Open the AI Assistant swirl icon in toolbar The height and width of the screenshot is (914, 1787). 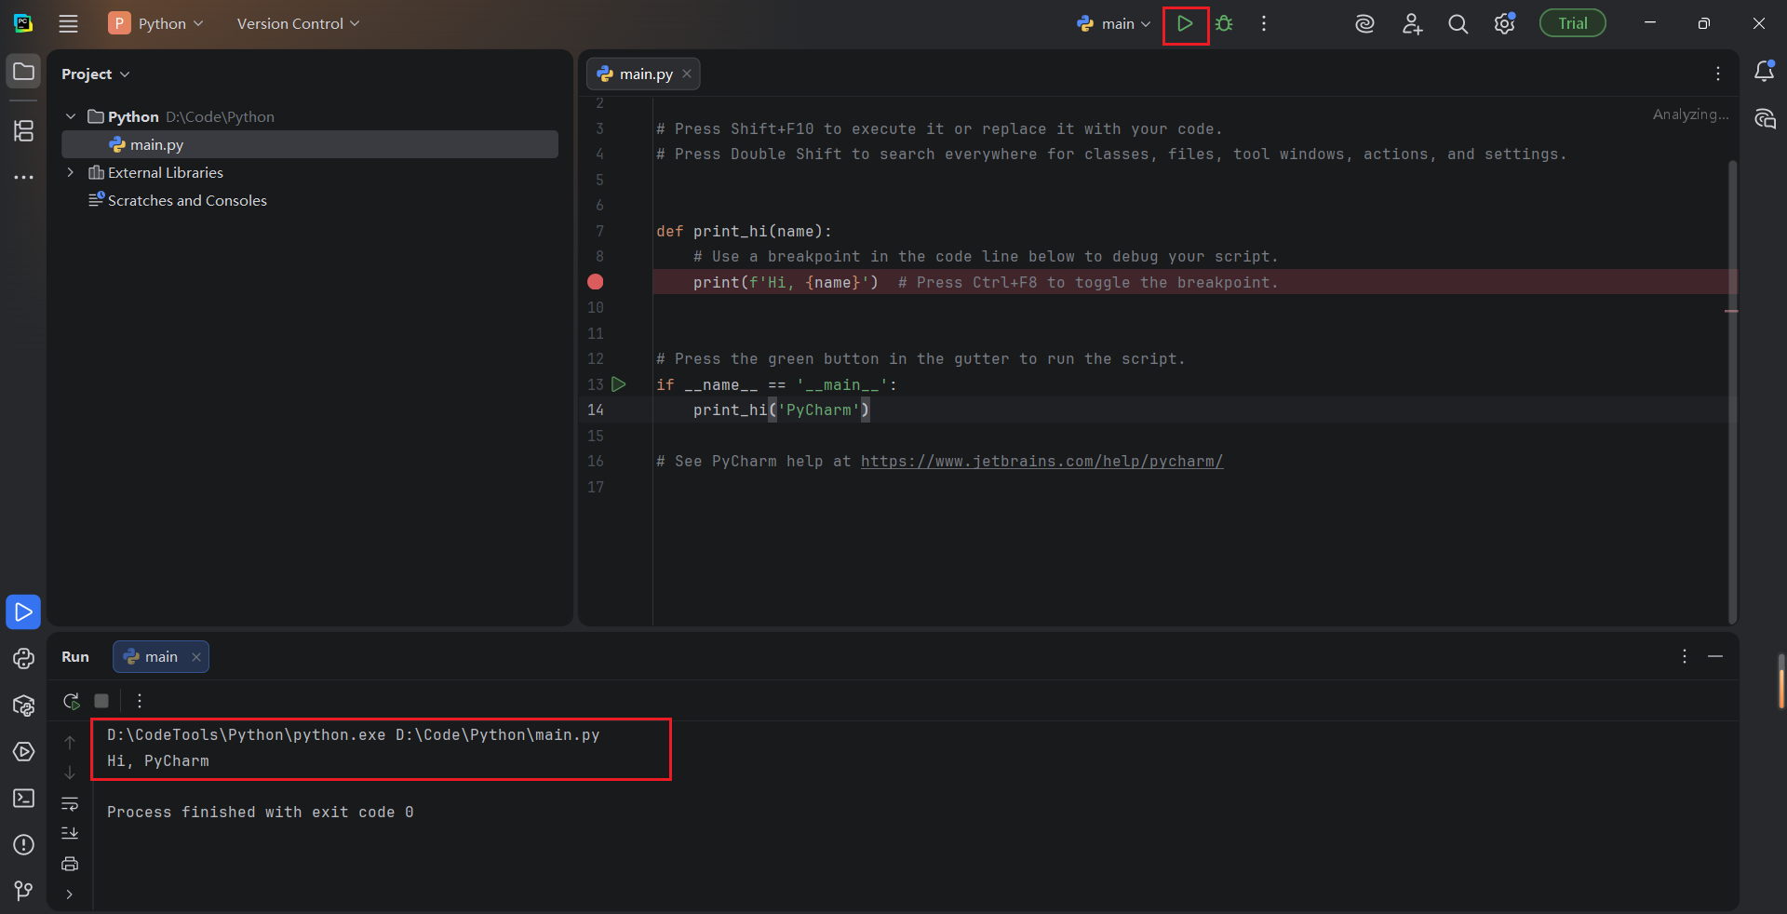tap(1364, 24)
